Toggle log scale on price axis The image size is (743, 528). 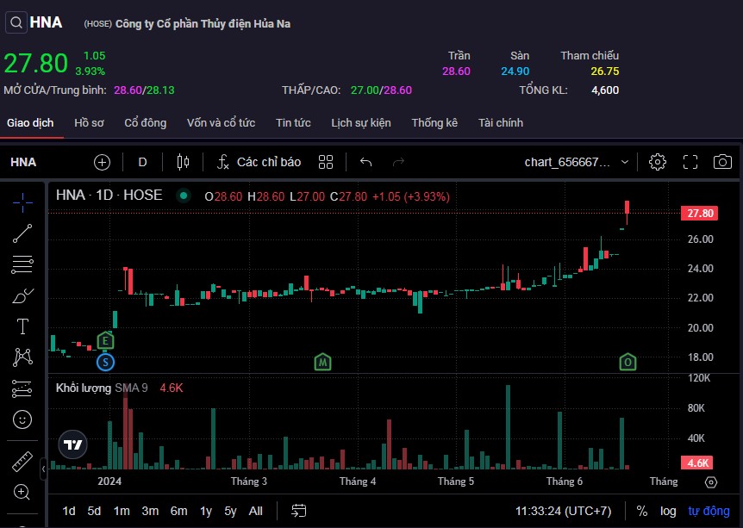(x=668, y=511)
